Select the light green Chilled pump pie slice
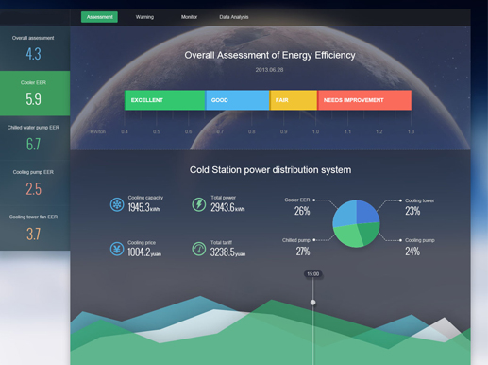Screen dimensions: 488x365 click(347, 235)
